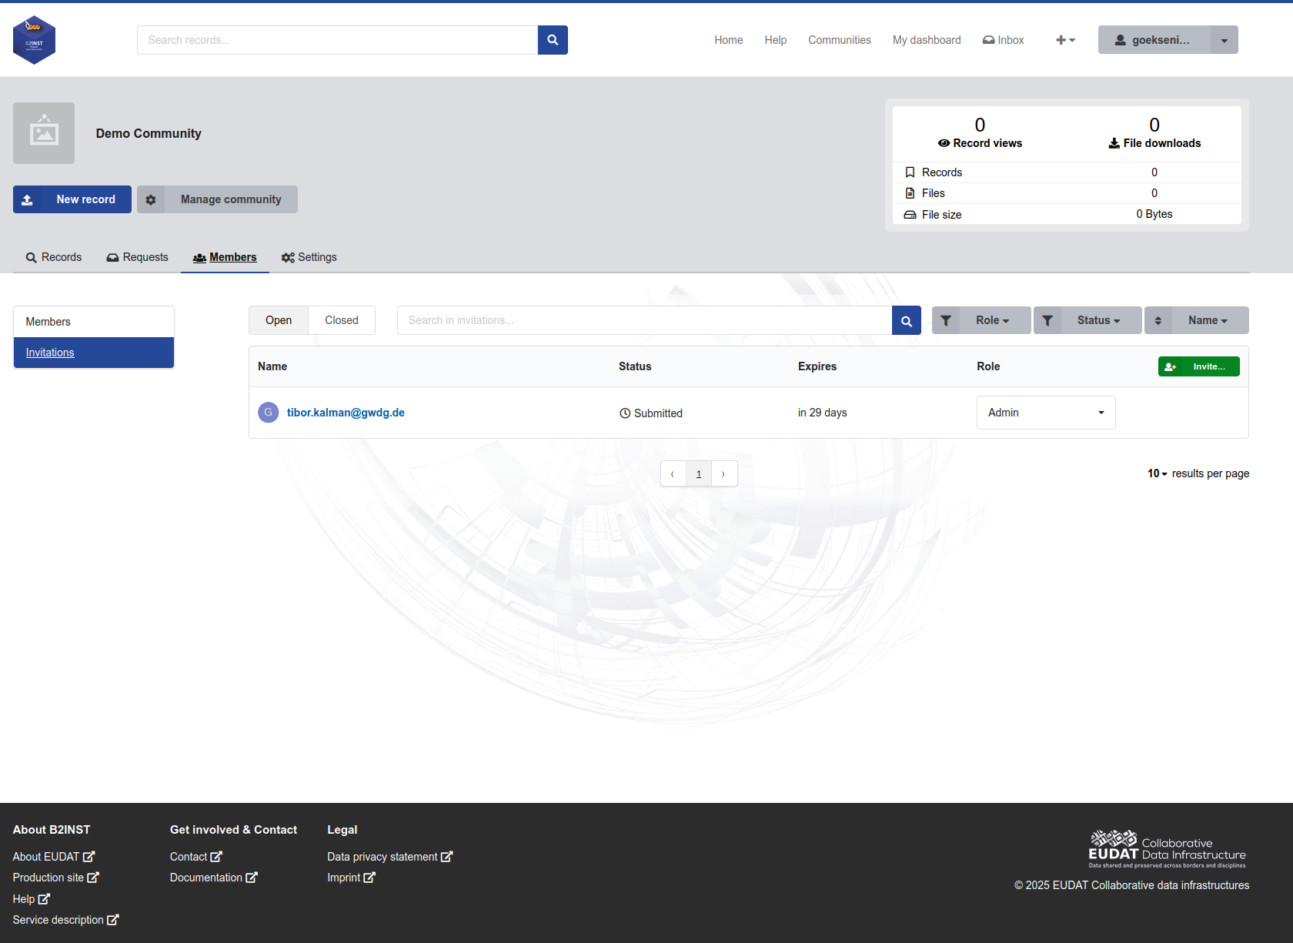The image size is (1293, 943).
Task: Go to next page of results
Action: [724, 473]
